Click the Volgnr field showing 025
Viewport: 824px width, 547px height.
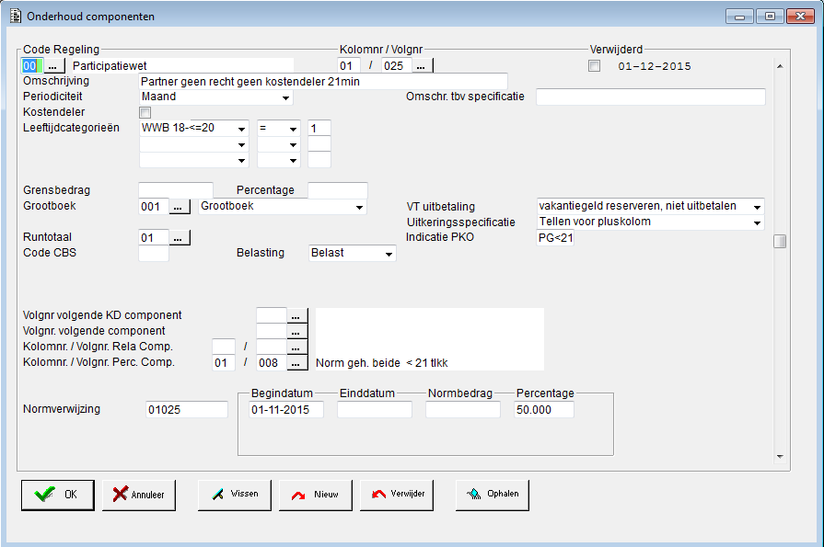coord(397,66)
